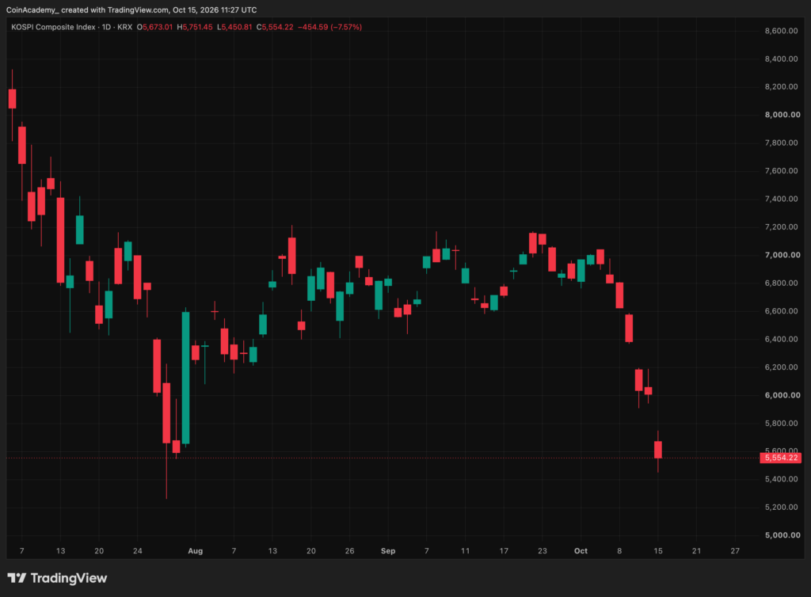Screen dimensions: 811x597
Task: Click the 8,600.00 price axis label
Action: point(781,31)
